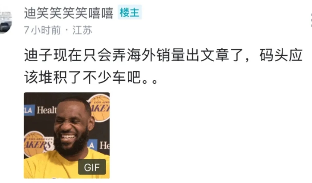Image resolution: width=312 pixels, height=183 pixels.
Task: Tap the GIF badge on the image
Action: pyautogui.click(x=92, y=167)
